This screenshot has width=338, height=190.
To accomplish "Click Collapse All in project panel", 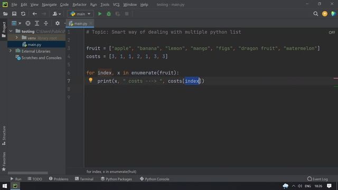I will click(x=46, y=23).
